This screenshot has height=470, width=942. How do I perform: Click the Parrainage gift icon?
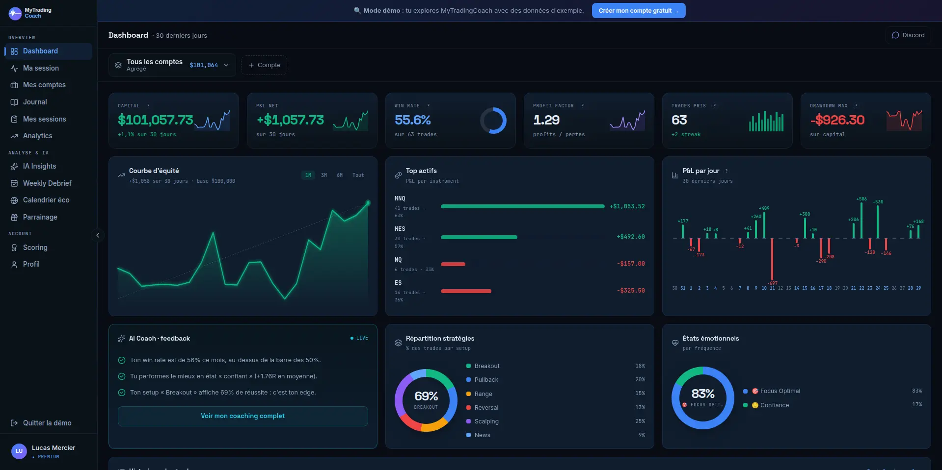coord(14,217)
